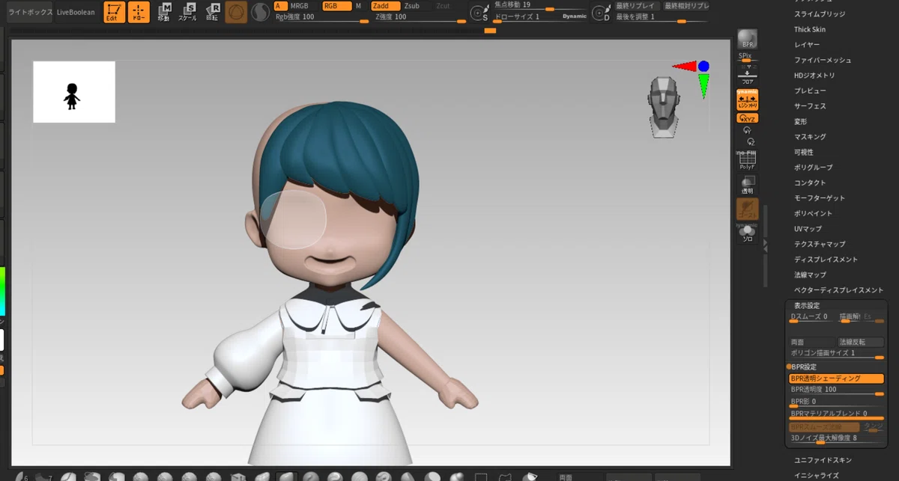The image size is (899, 481).
Task: Toggle Ghost (ゴースト) transparency icon
Action: click(x=748, y=209)
